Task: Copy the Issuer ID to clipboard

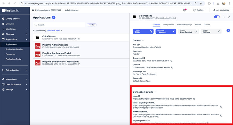Action: (194, 99)
